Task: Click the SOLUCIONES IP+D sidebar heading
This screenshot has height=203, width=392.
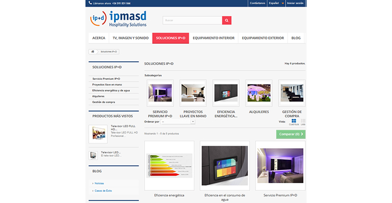Action: (107, 67)
